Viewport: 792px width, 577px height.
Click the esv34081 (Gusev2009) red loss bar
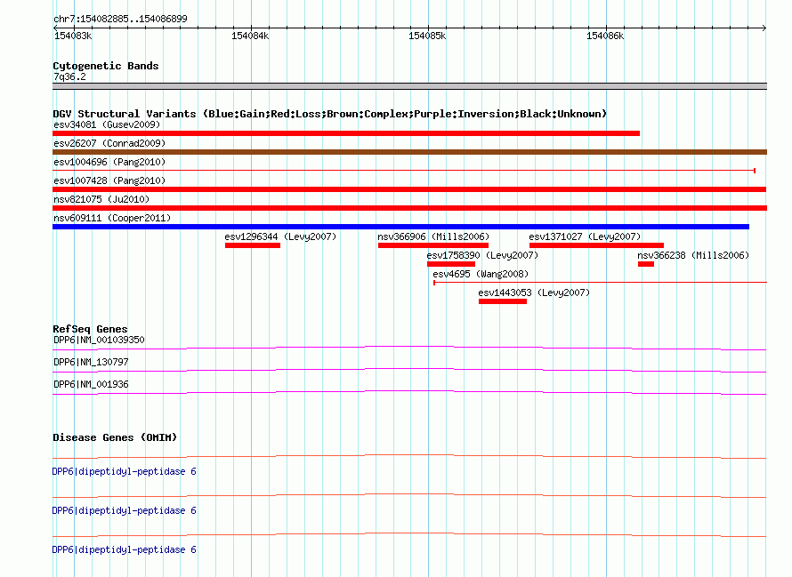click(x=346, y=133)
